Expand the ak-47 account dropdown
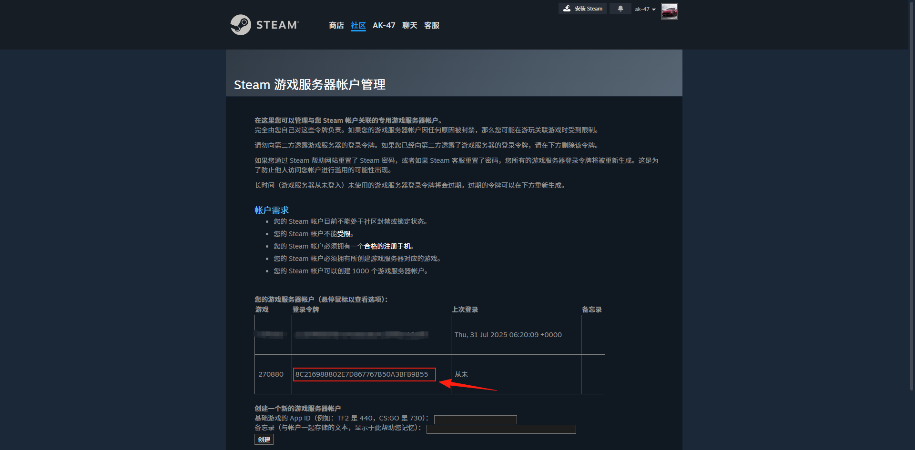This screenshot has width=915, height=450. [645, 9]
